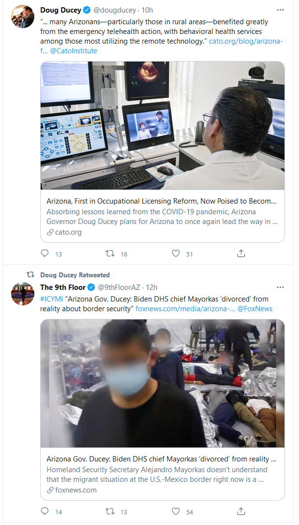The width and height of the screenshot is (299, 525).
Task: Open the Fox News article card headline
Action: [x=162, y=459]
